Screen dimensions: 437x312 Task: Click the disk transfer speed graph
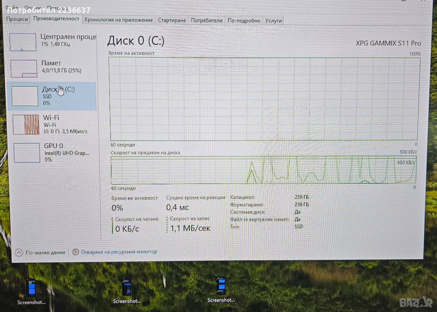[264, 170]
